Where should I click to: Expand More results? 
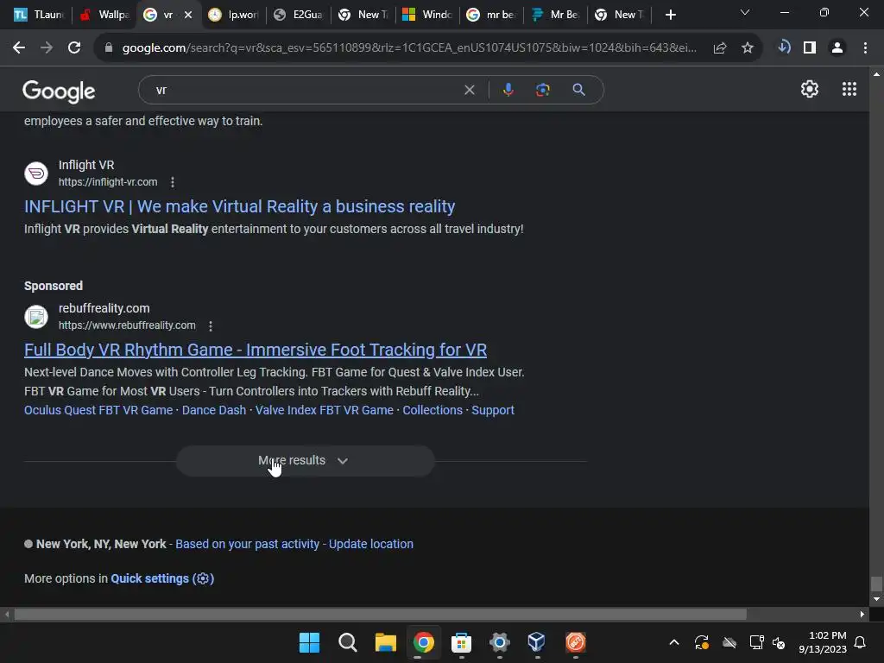(305, 461)
